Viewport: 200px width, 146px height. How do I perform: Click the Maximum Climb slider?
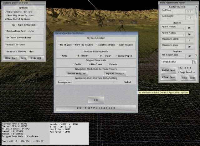tap(173, 41)
